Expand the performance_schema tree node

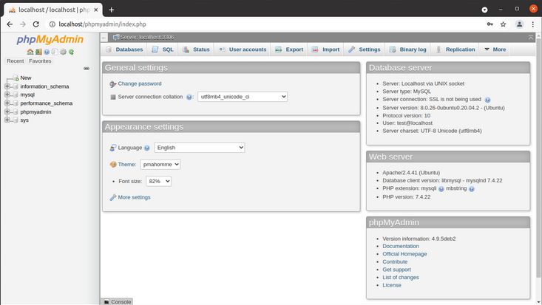tap(7, 103)
